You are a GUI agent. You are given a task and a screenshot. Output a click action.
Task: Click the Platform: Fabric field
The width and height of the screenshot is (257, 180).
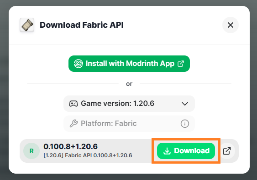[x=129, y=124]
